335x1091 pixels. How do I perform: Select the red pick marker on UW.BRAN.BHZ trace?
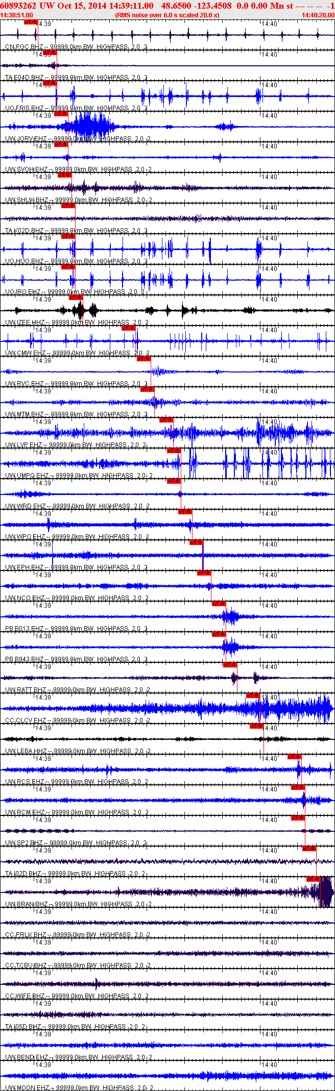coord(313,879)
